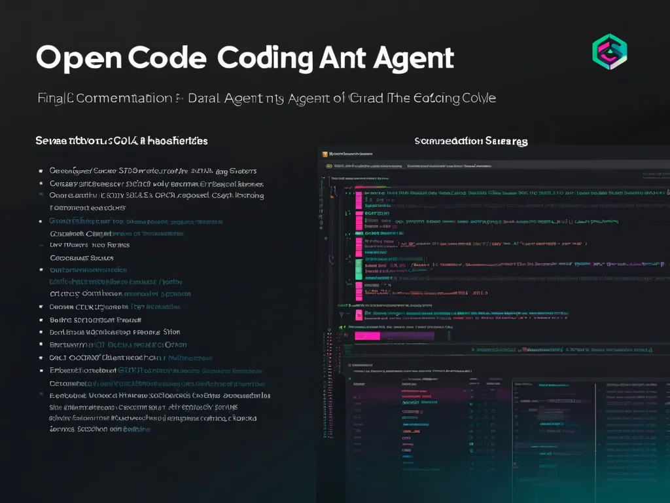The image size is (670, 503).
Task: Click the orange app icon in the code window title bar
Action: pos(325,154)
